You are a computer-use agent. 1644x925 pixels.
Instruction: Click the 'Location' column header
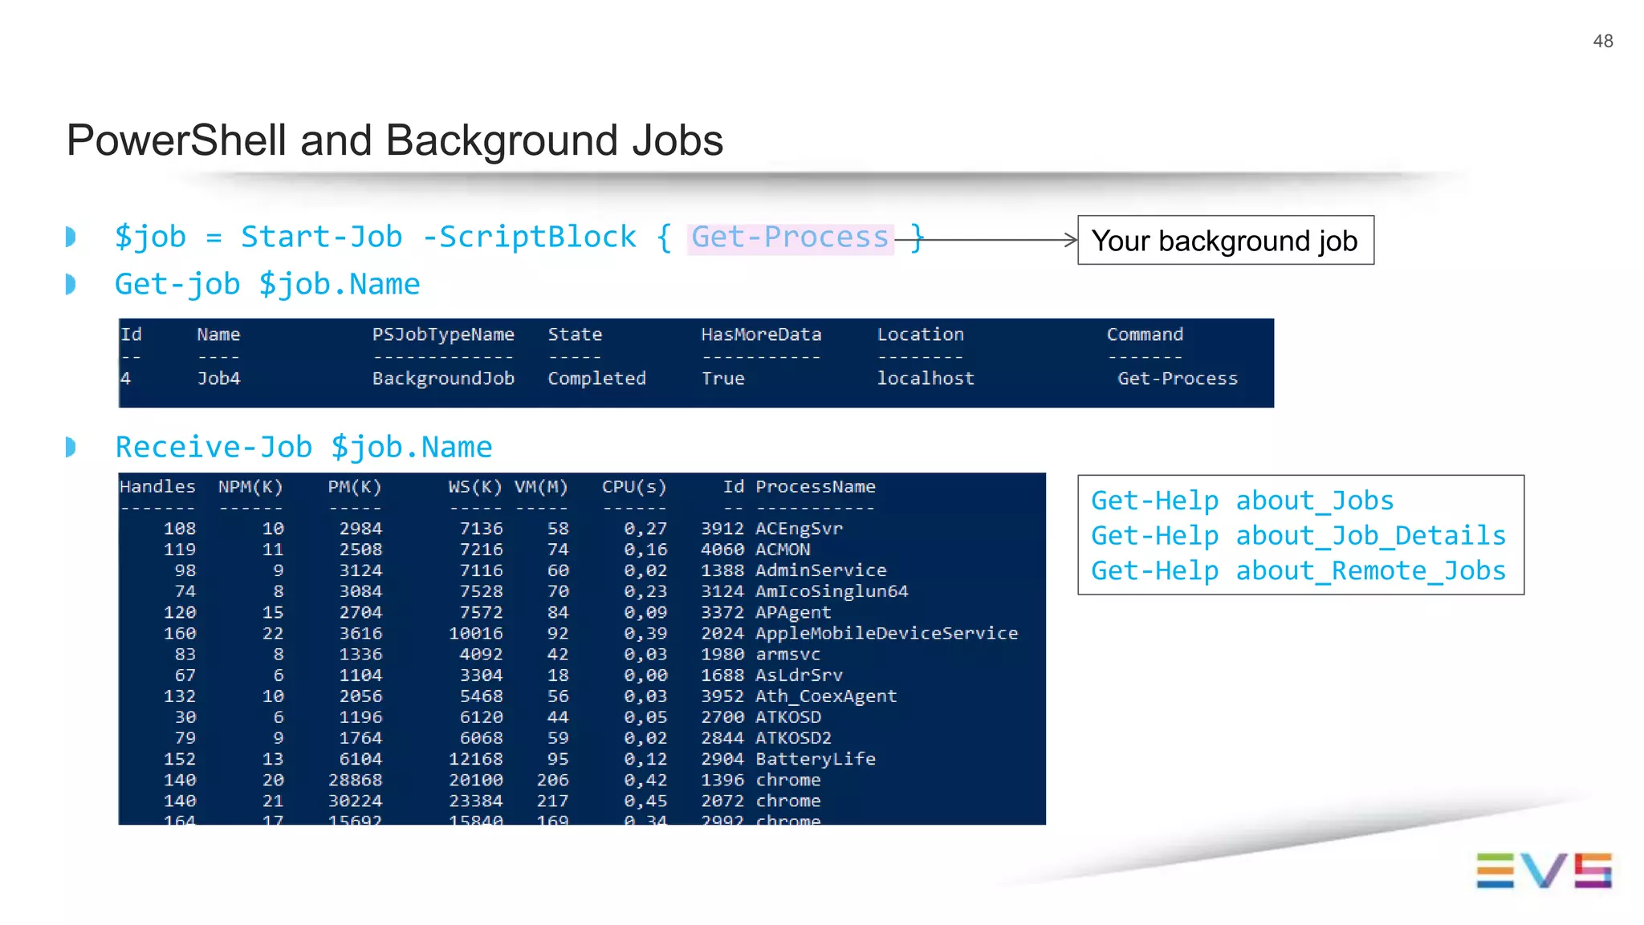tap(920, 335)
